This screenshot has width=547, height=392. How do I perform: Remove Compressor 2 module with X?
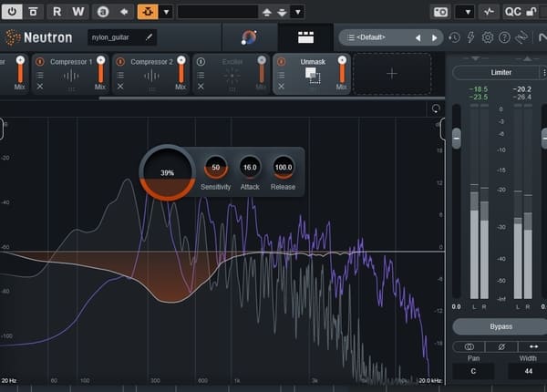click(x=120, y=86)
